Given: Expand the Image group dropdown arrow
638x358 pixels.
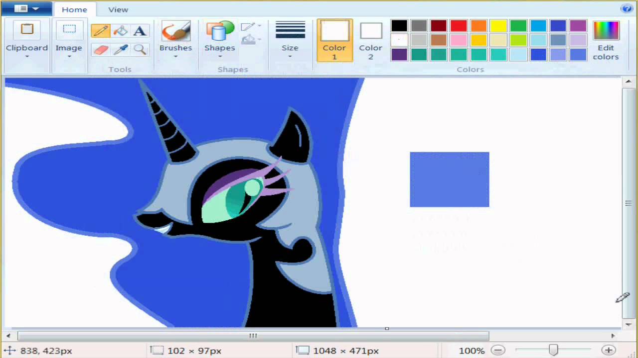Looking at the screenshot, I should [69, 56].
